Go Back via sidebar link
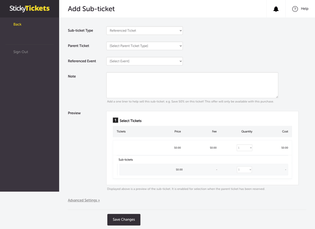315x229 pixels. click(17, 24)
